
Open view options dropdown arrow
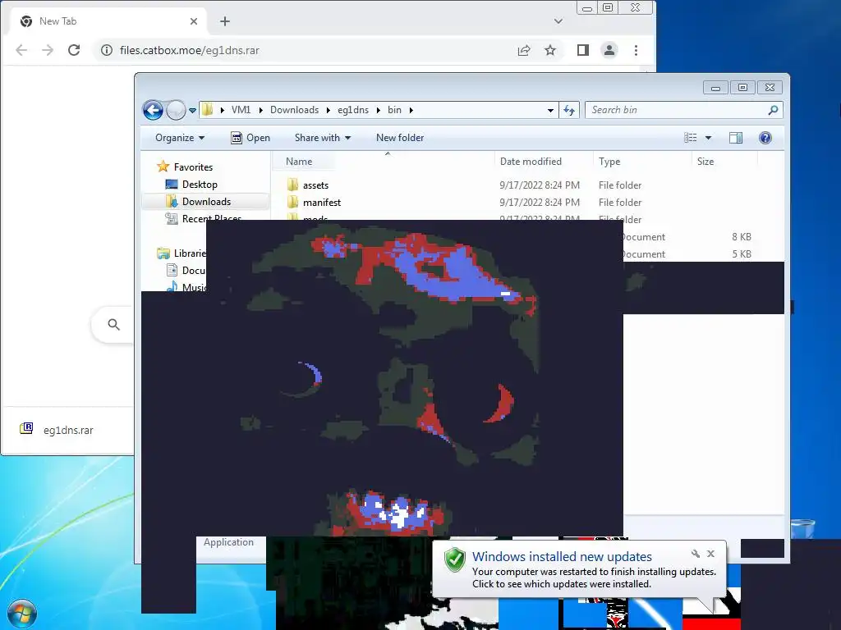coord(708,138)
